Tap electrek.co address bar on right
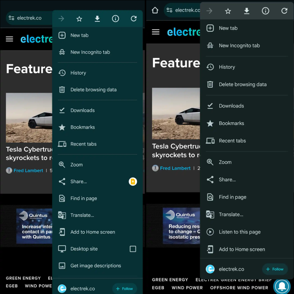This screenshot has width=294, height=294. [182, 10]
